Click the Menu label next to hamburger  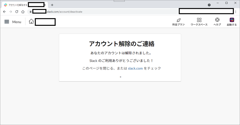click(x=17, y=22)
